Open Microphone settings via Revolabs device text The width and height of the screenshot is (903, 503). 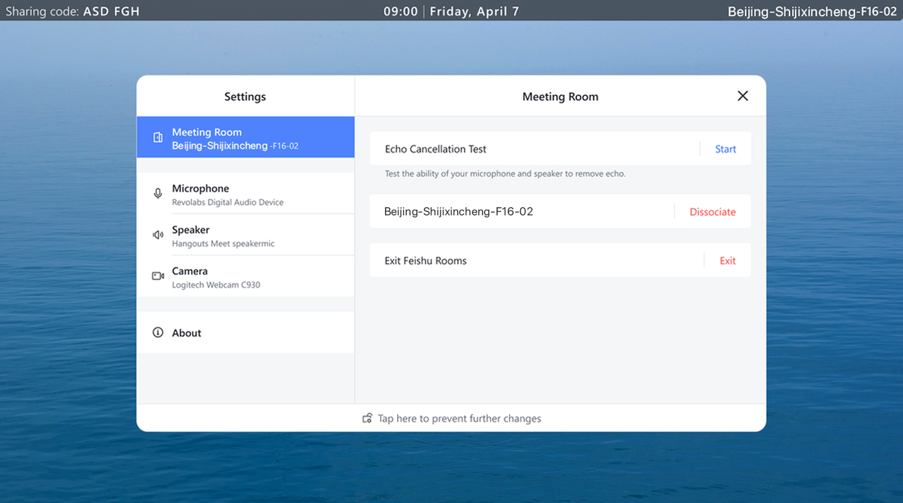[x=227, y=203]
